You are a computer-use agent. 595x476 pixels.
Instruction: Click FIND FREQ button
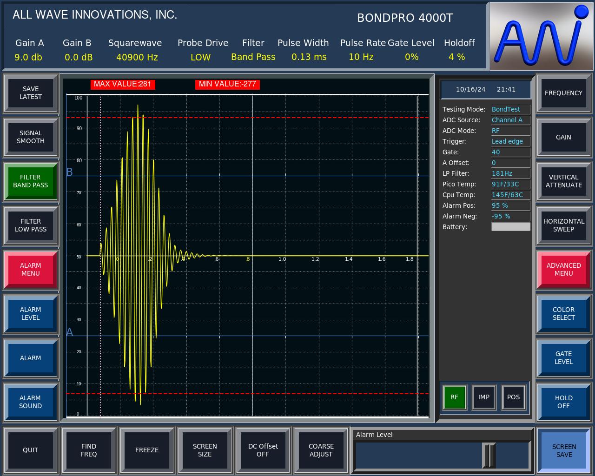pos(89,450)
